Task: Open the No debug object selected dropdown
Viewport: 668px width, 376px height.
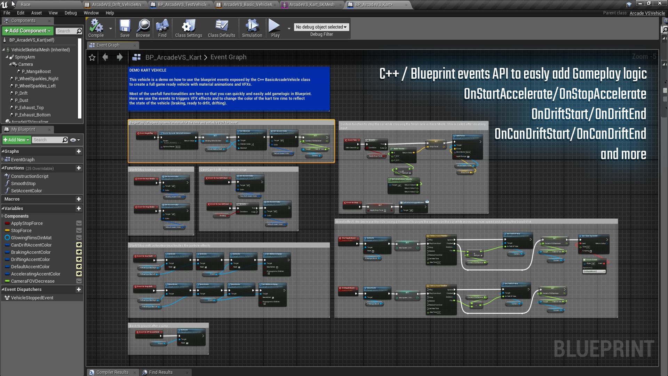Action: click(x=321, y=27)
